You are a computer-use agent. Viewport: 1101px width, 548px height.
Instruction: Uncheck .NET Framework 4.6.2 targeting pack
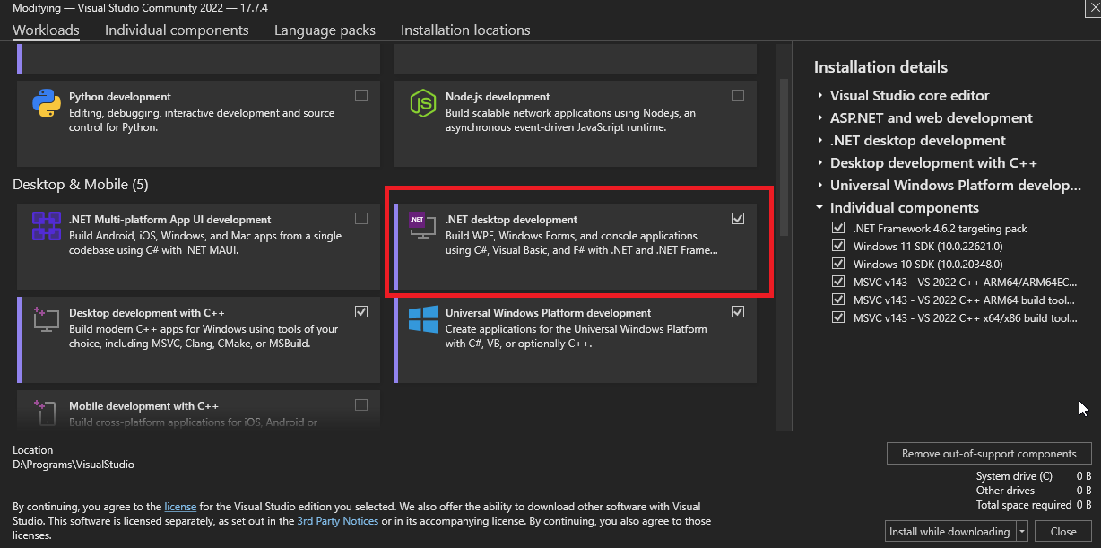pyautogui.click(x=838, y=228)
